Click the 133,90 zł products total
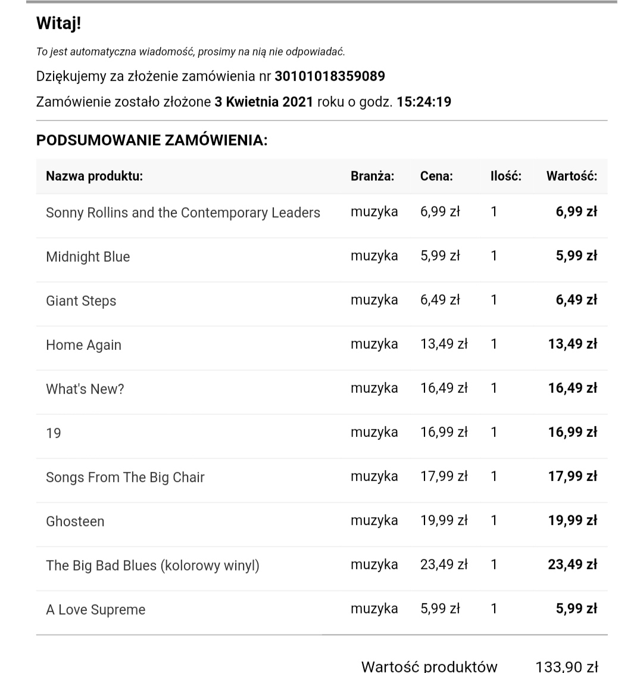This screenshot has height=673, width=643. coord(567,666)
